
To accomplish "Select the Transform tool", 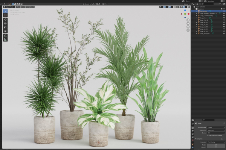I will click(5, 31).
